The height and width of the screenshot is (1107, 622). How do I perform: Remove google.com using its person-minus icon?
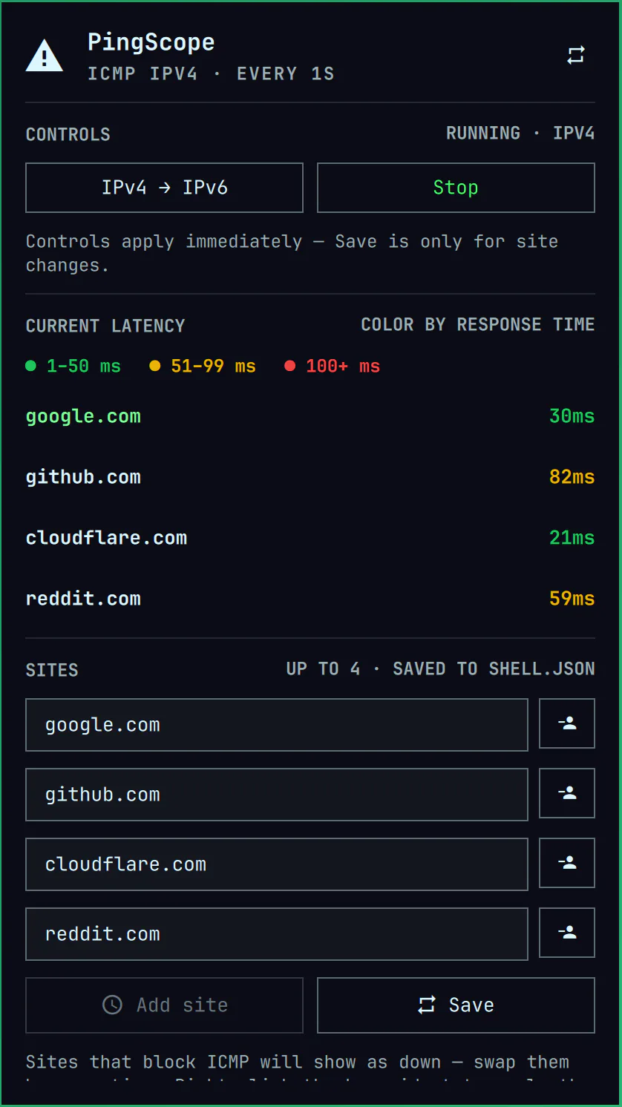567,723
